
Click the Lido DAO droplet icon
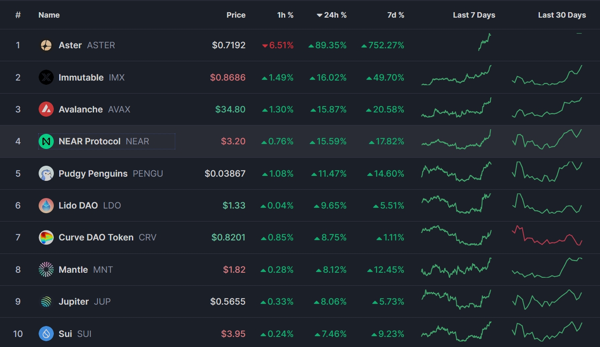[x=46, y=206]
